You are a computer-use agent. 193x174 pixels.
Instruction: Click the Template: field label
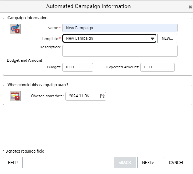(x=51, y=39)
